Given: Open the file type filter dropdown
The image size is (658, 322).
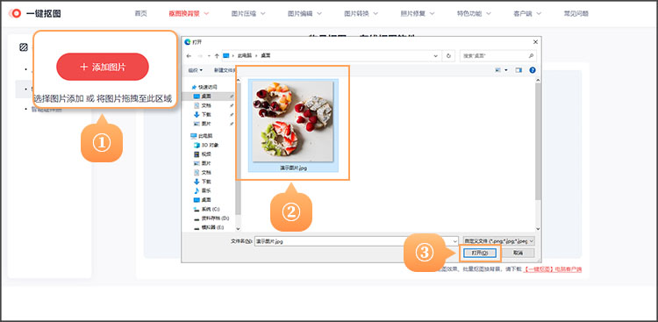Looking at the screenshot, I should point(498,241).
